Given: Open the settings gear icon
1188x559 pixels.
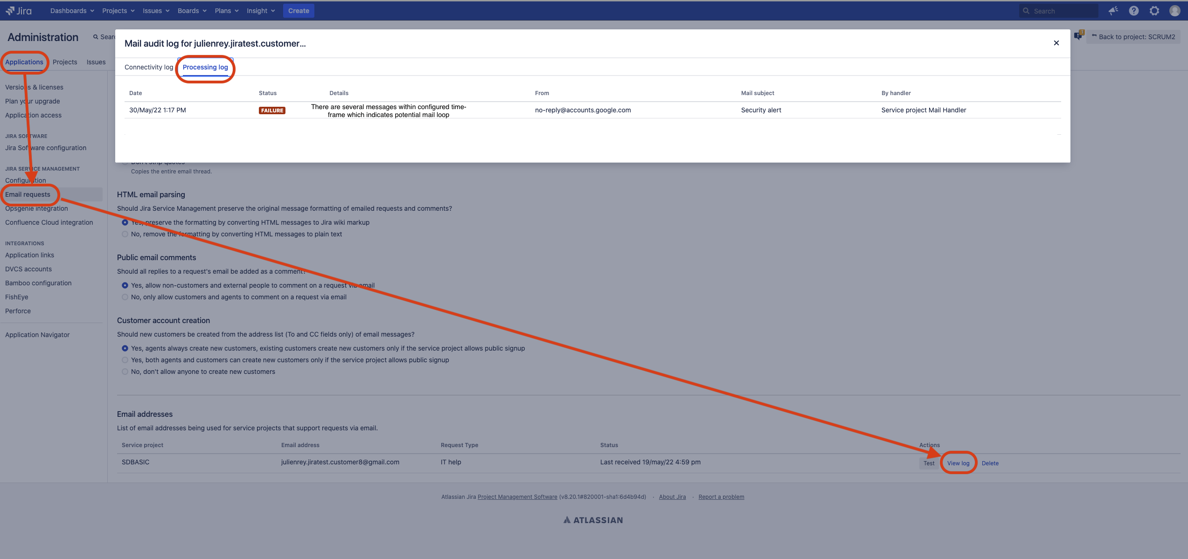Looking at the screenshot, I should tap(1154, 11).
